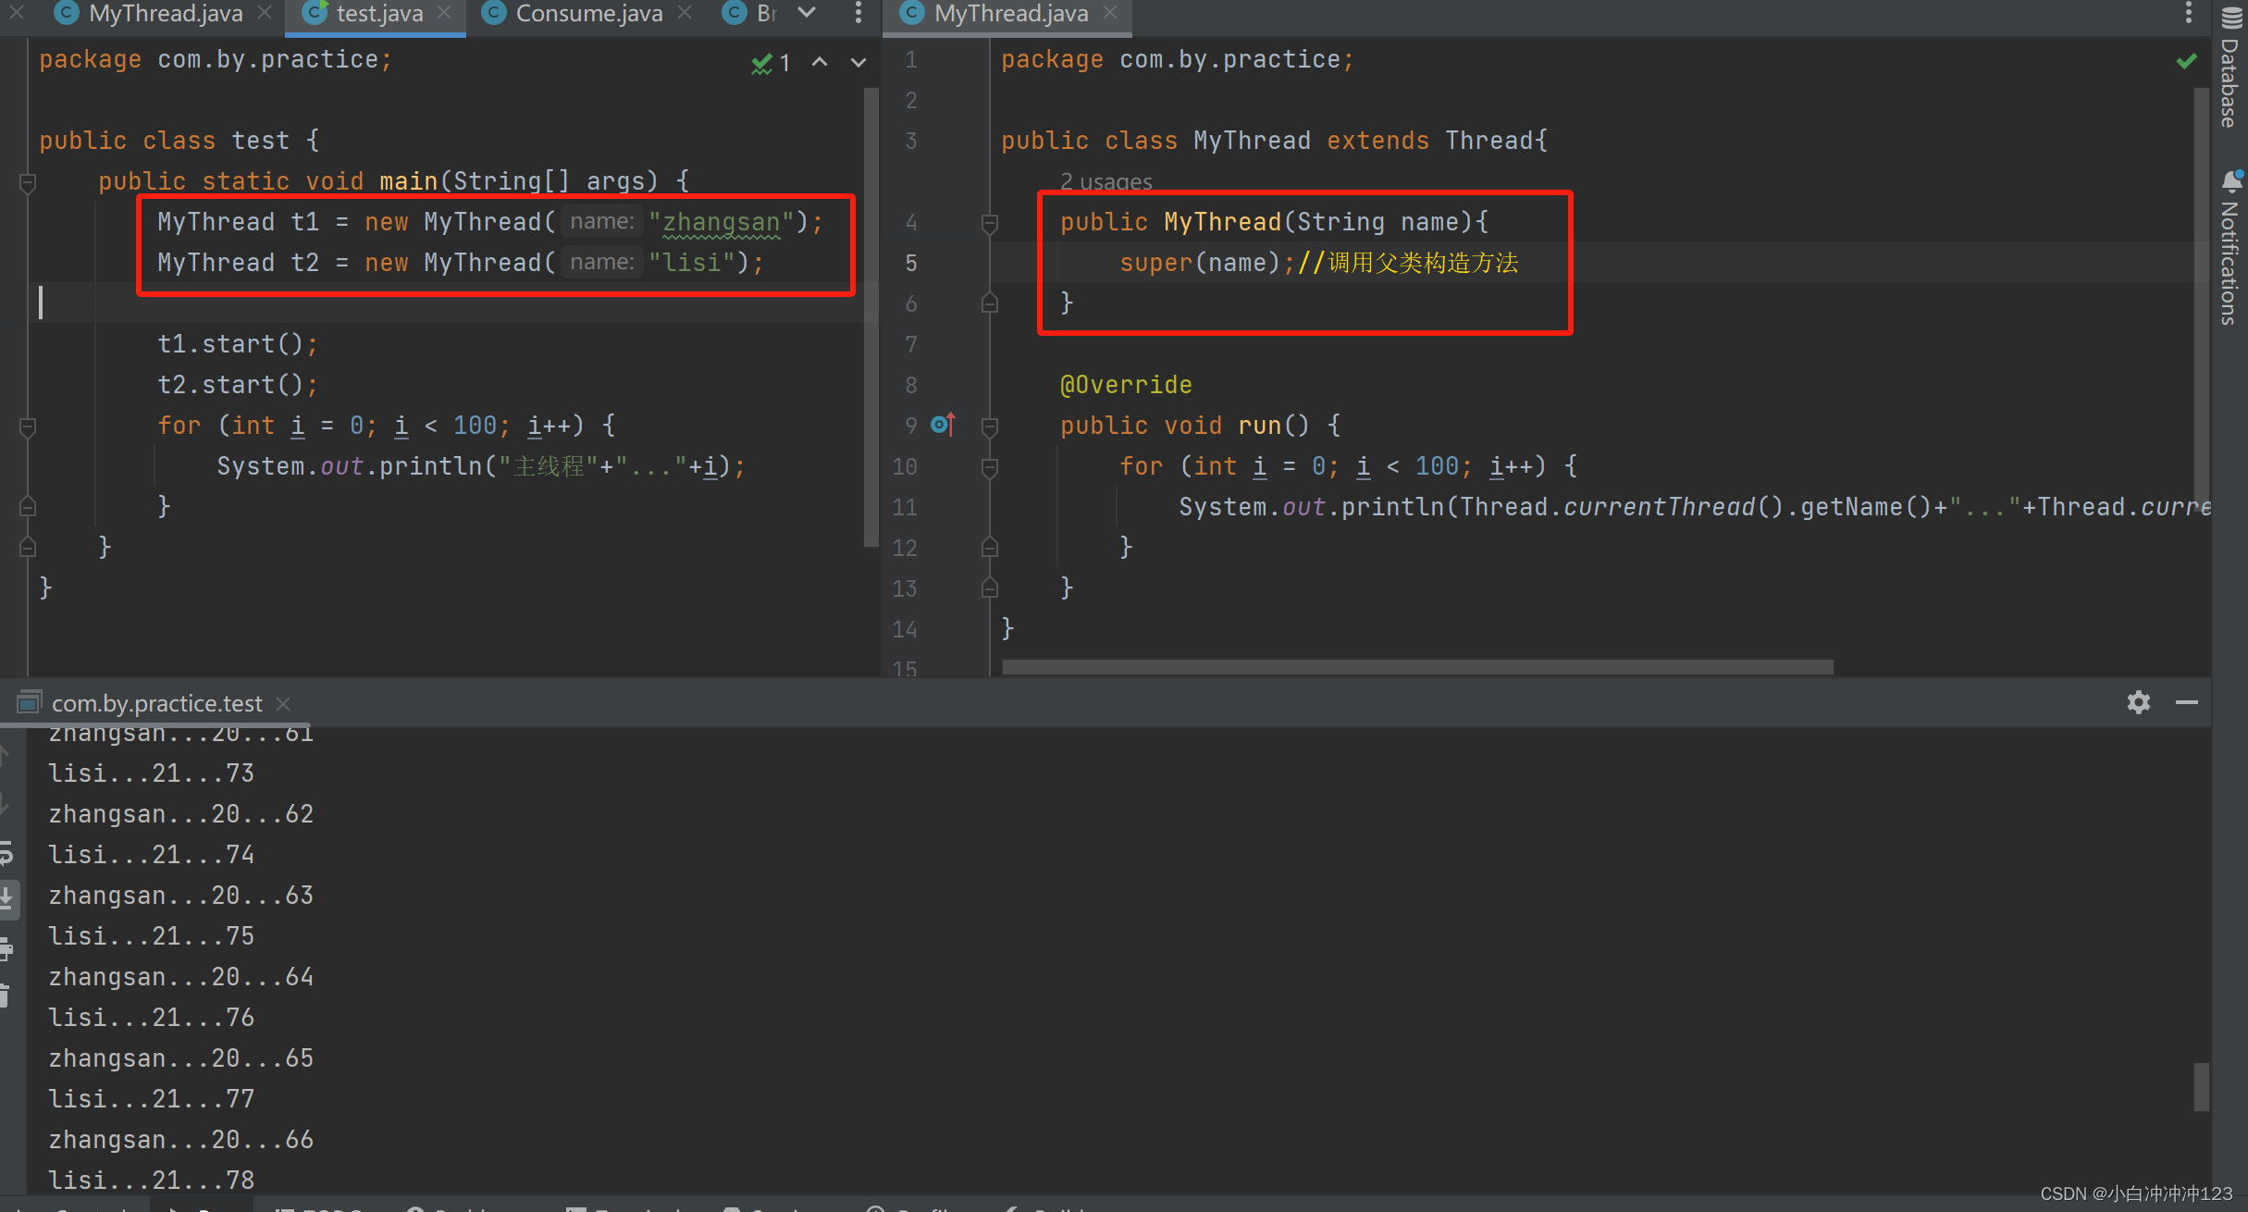Close the com.by.practice.test run tab
Image resolution: width=2248 pixels, height=1212 pixels.
(x=284, y=704)
